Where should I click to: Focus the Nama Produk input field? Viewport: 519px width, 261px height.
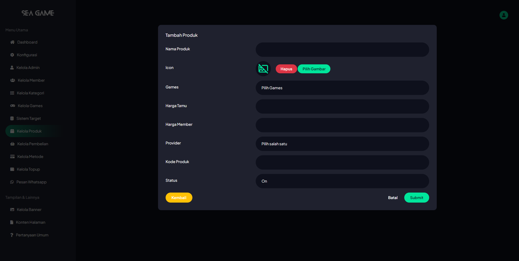click(x=342, y=50)
